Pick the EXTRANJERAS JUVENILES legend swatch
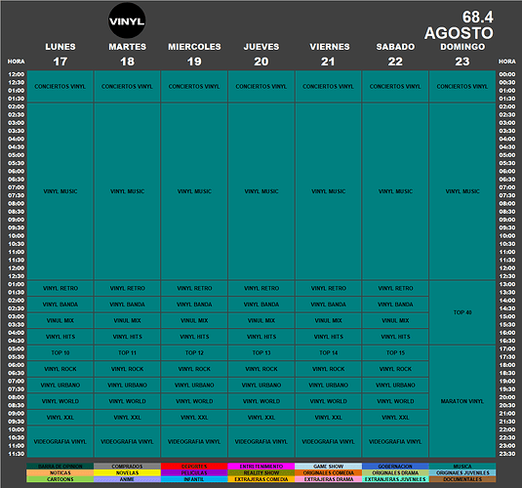The width and height of the screenshot is (522, 488). pyautogui.click(x=395, y=479)
